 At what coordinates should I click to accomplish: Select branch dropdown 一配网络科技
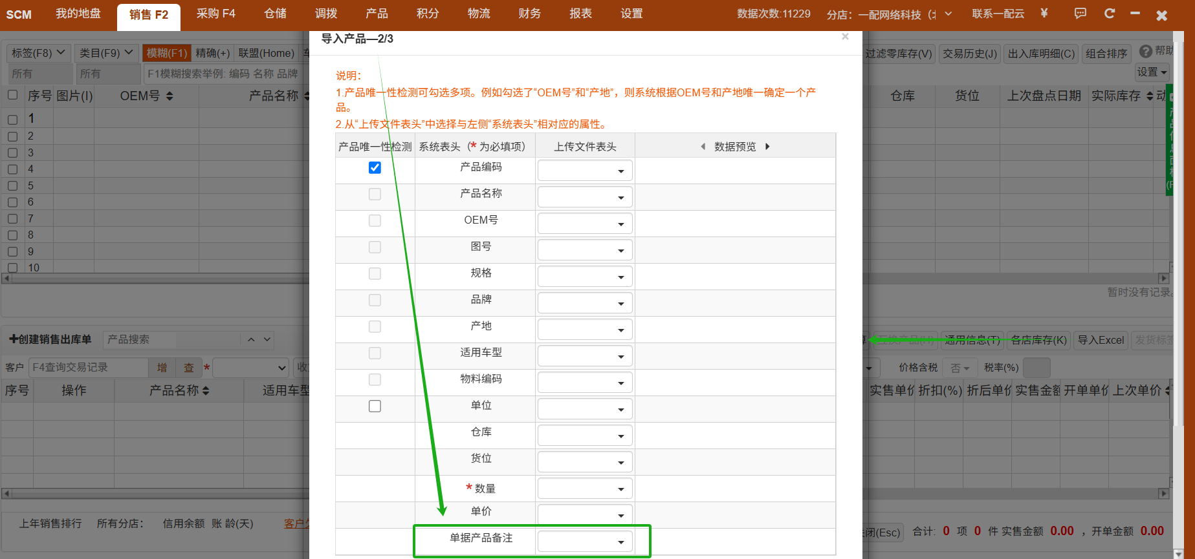coord(889,14)
